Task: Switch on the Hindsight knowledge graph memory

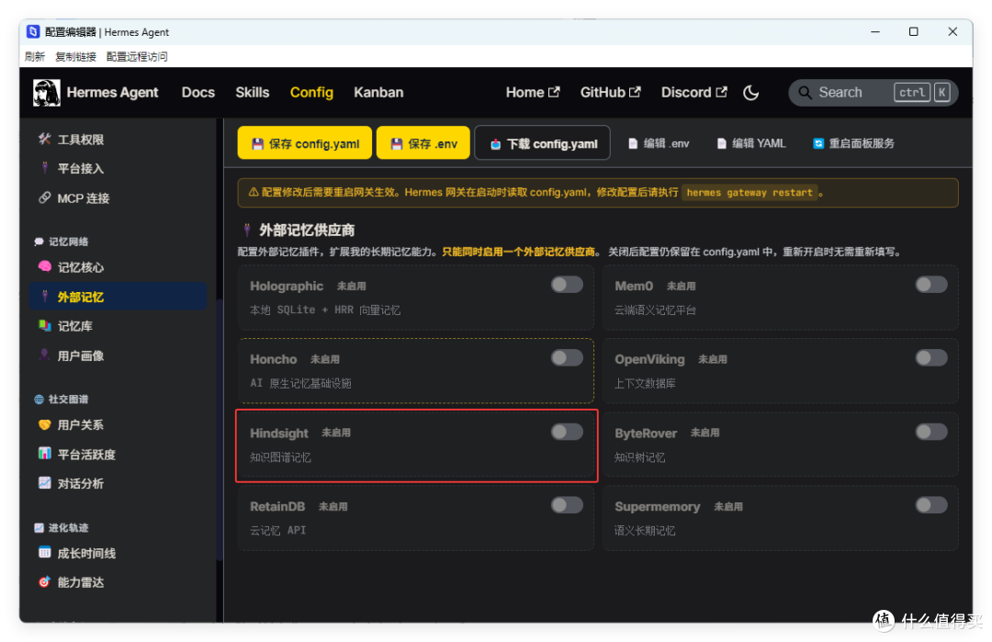Action: point(566,432)
